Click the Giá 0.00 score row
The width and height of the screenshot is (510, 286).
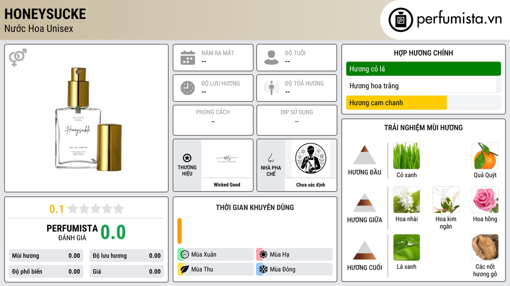click(127, 272)
